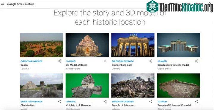Click '3D MODEL' label above Temple of Echmoun 3D model

coord(162,102)
